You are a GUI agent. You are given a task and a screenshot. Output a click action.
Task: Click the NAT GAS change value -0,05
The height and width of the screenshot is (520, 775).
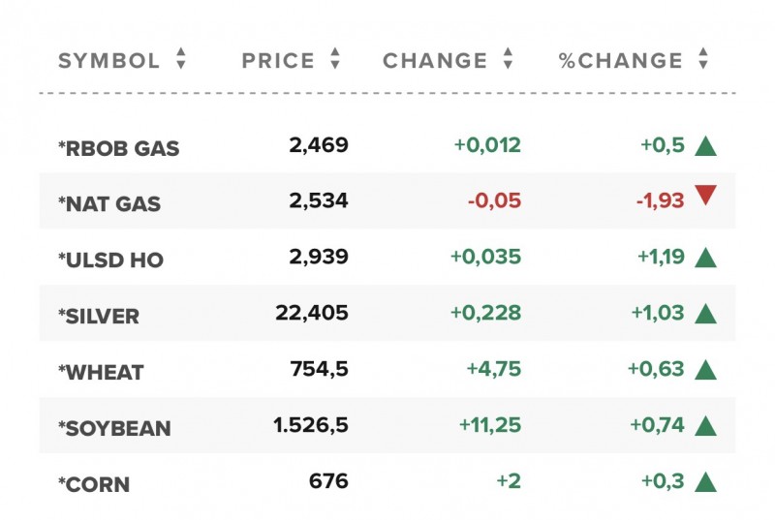click(495, 200)
